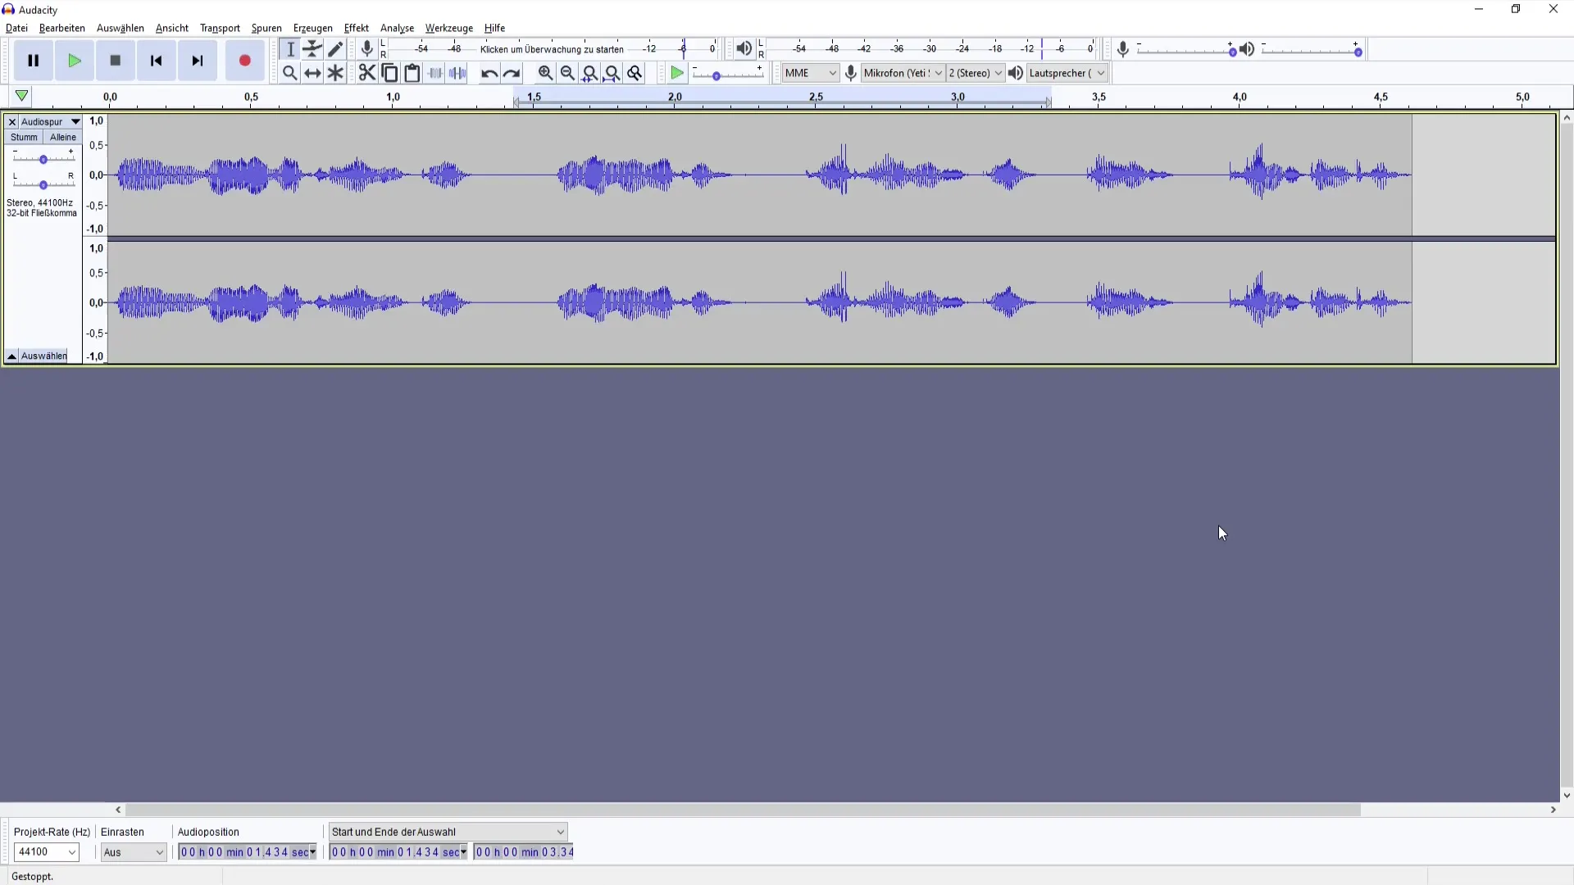Click the selection start time field
The width and height of the screenshot is (1574, 885).
pos(398,852)
